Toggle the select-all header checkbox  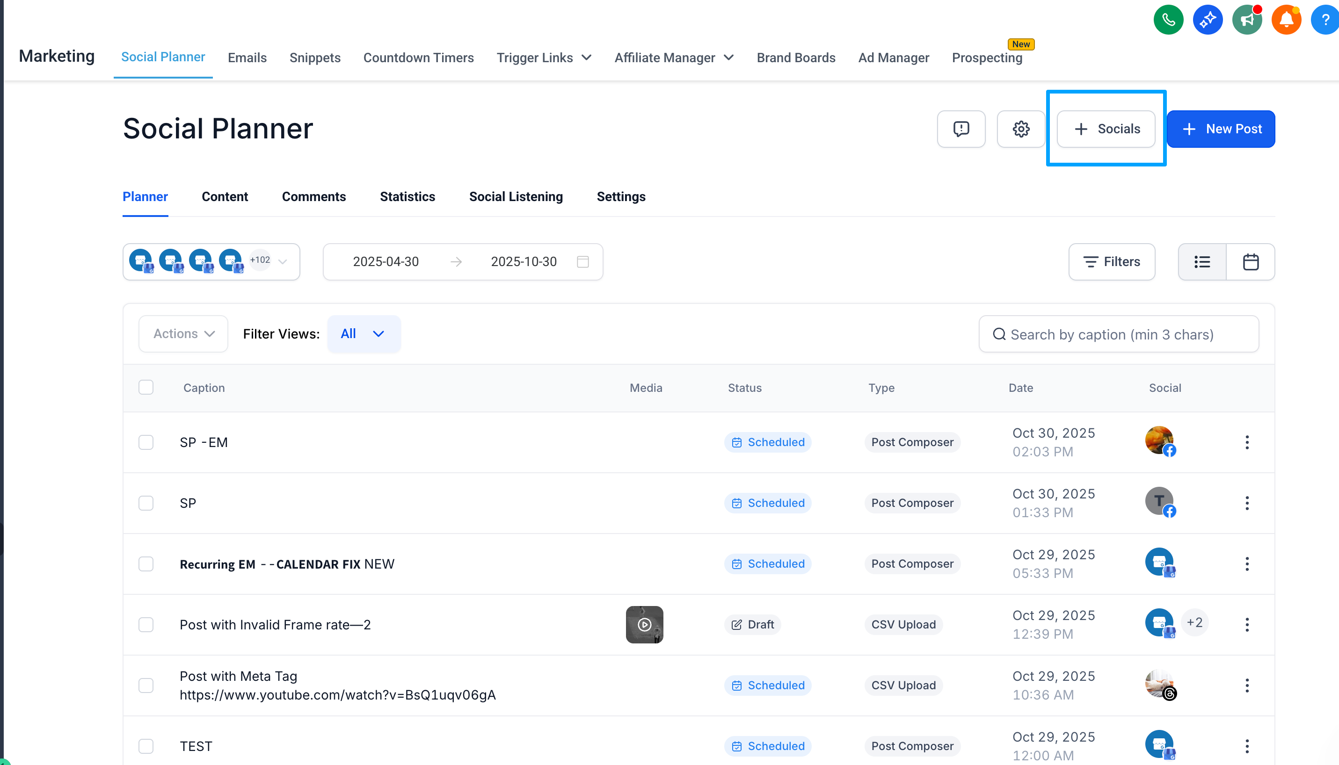tap(146, 387)
